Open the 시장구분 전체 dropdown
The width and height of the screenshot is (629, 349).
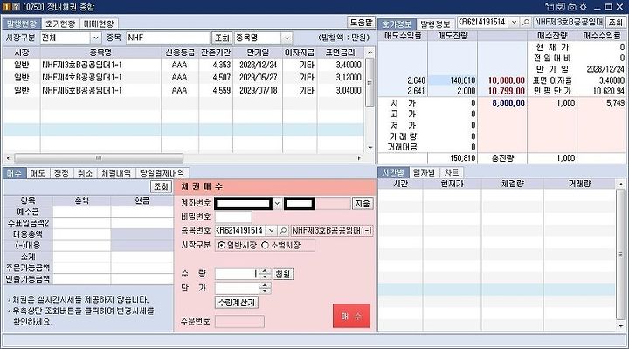[96, 38]
